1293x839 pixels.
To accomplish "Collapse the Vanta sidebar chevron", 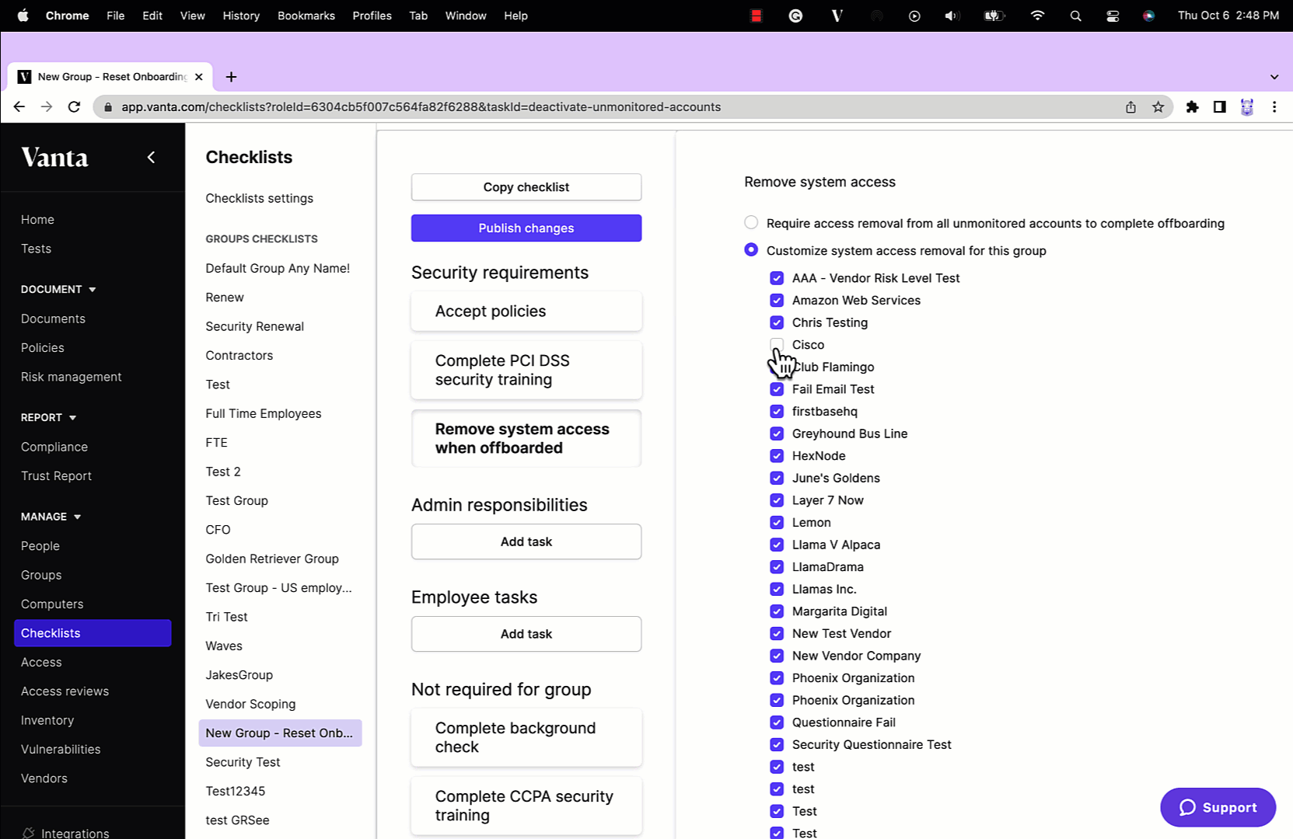I will [x=151, y=157].
